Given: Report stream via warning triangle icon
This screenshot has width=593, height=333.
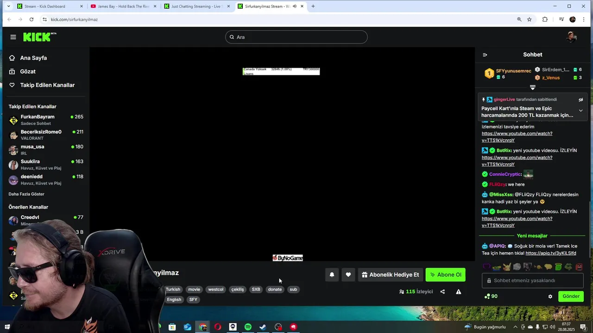Looking at the screenshot, I should 458,292.
